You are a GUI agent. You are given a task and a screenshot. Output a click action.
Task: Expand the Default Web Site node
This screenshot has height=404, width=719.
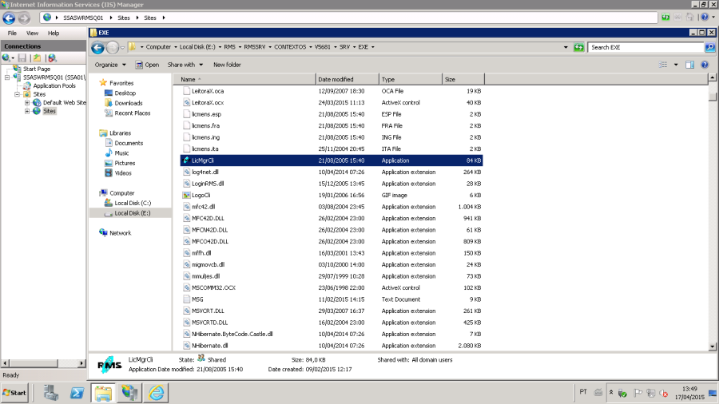tap(27, 103)
